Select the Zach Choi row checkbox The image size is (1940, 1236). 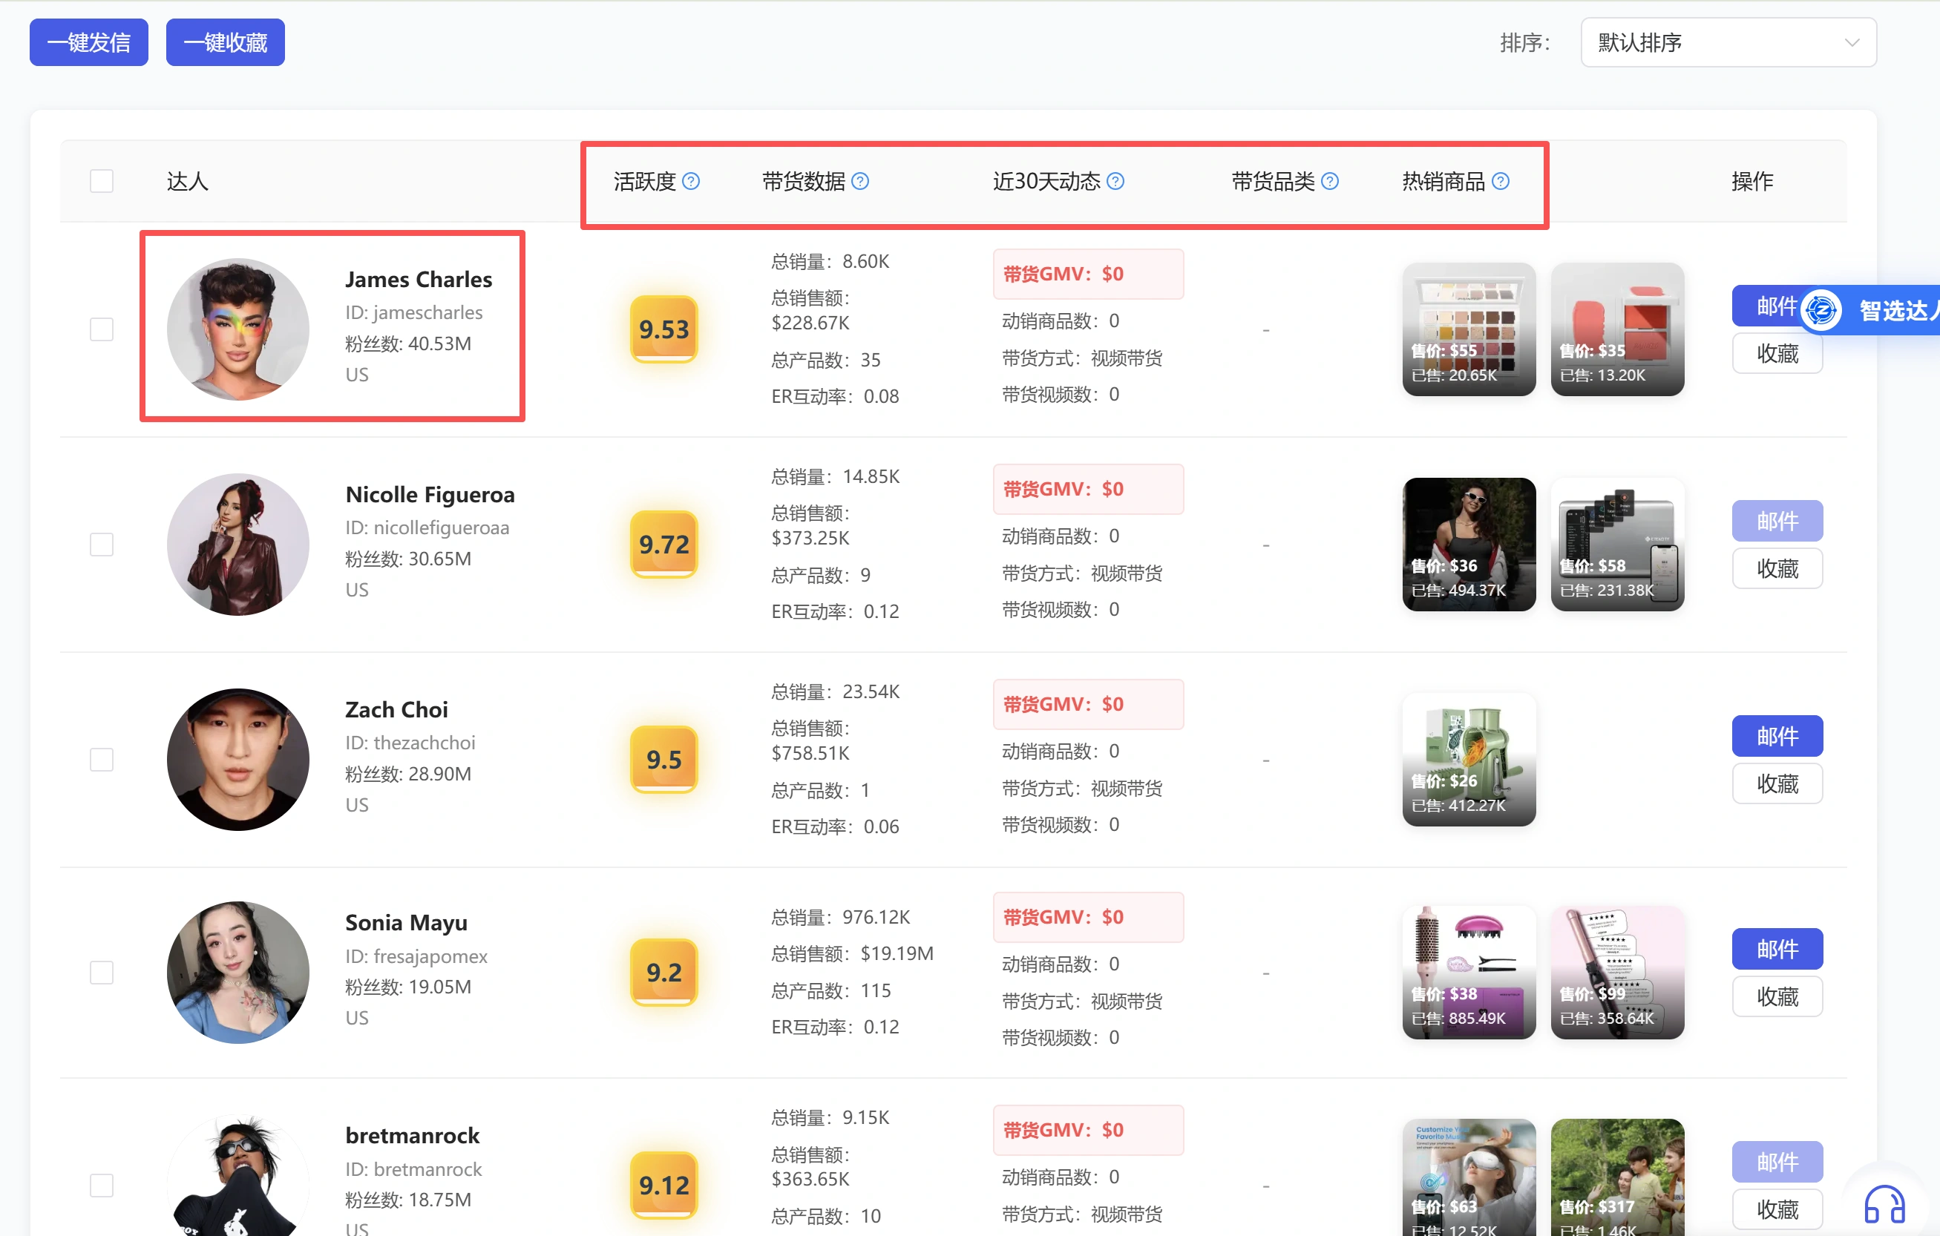click(102, 759)
